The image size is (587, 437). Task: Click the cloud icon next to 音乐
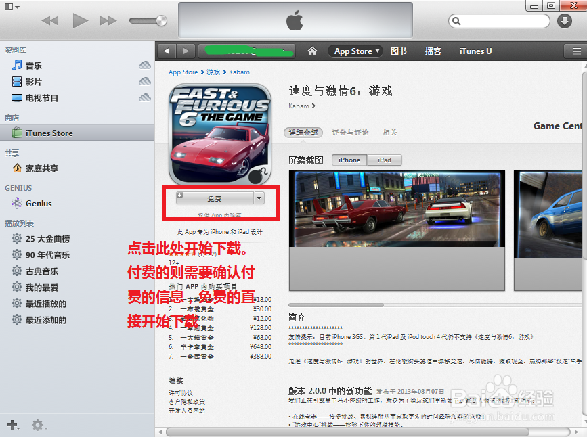(145, 66)
